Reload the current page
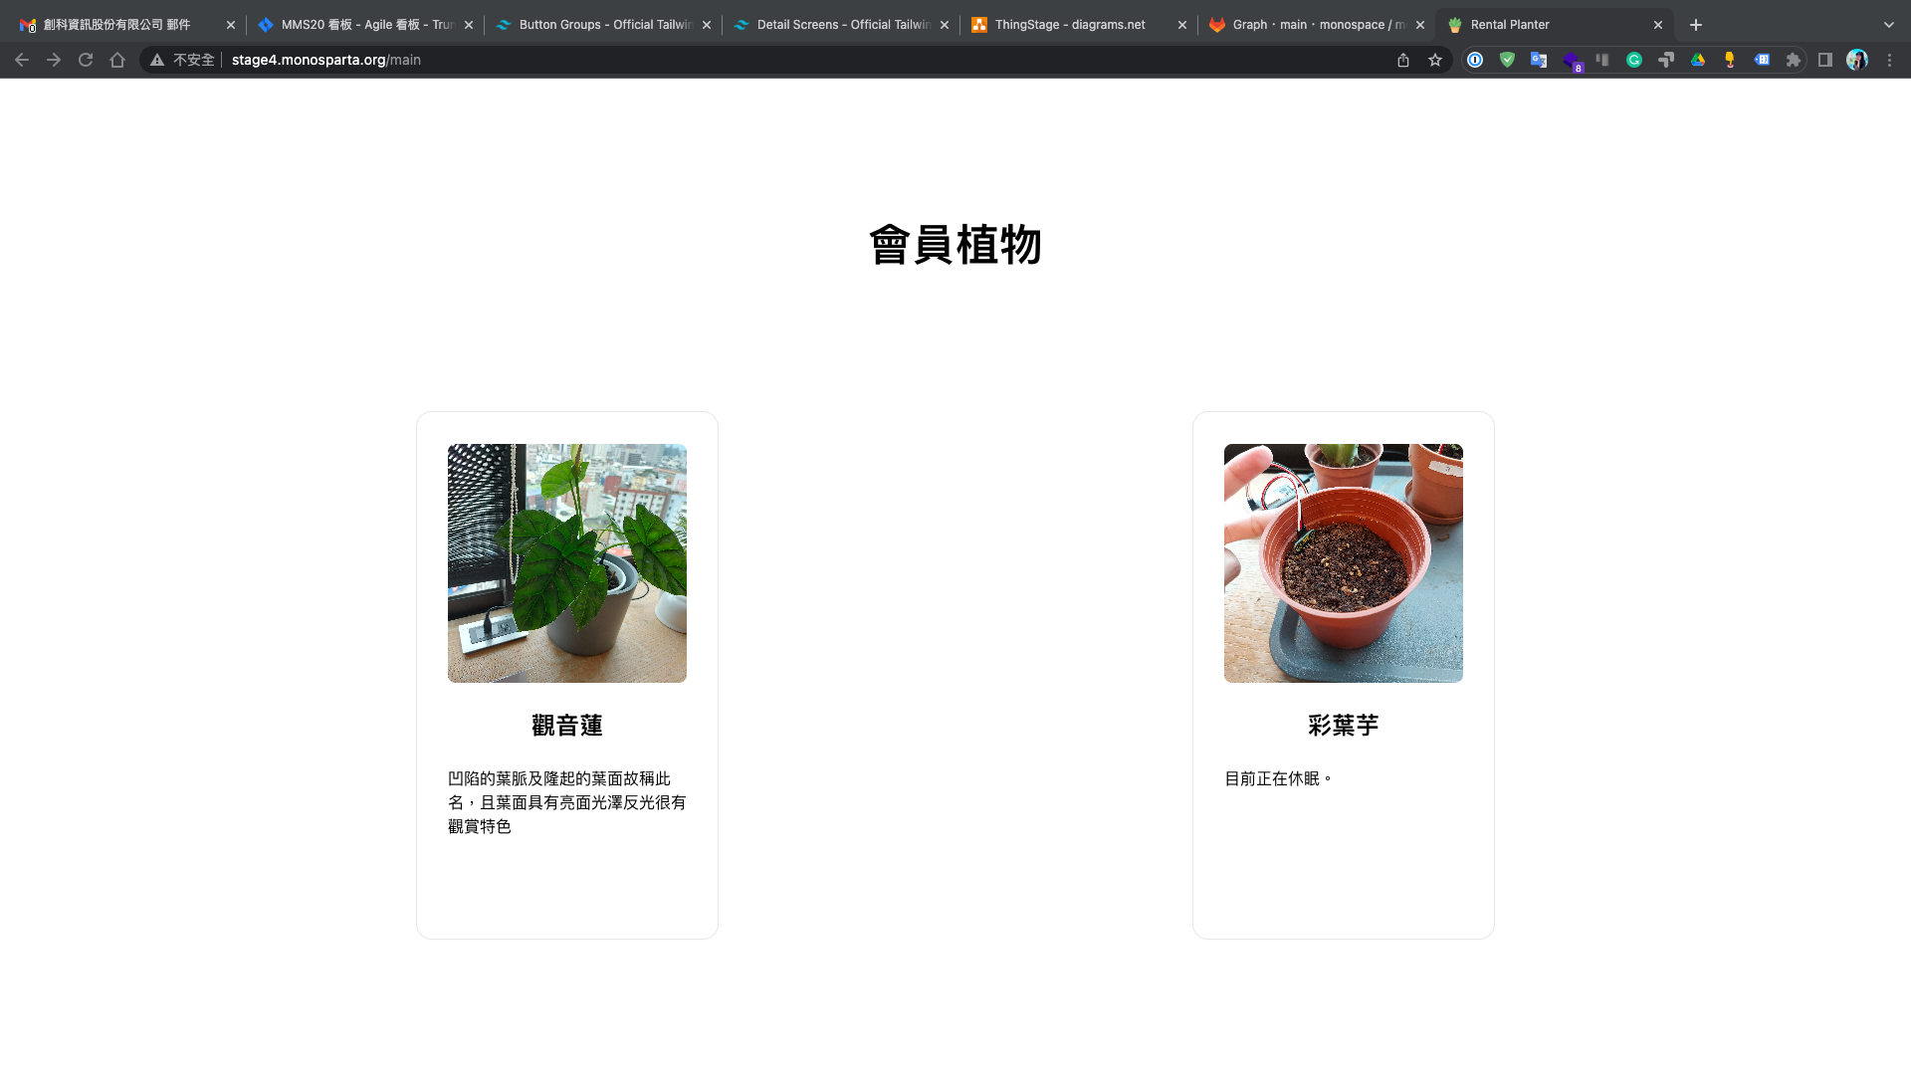The image size is (1911, 1075). 86,60
